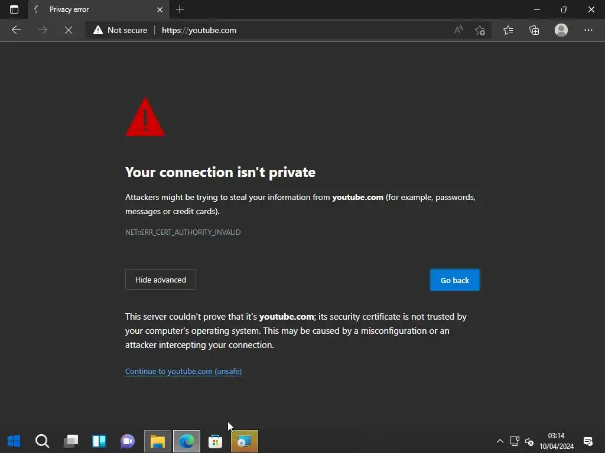Click the browser forward arrow
Screen dimensions: 605x453
click(43, 30)
